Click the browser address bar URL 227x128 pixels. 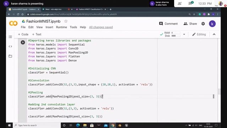point(73,14)
